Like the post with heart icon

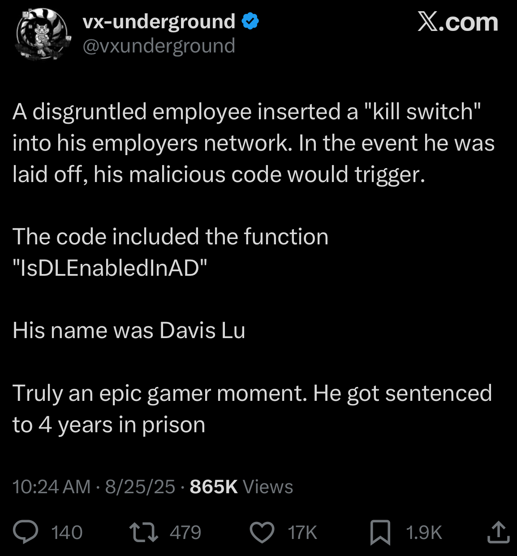tap(262, 532)
